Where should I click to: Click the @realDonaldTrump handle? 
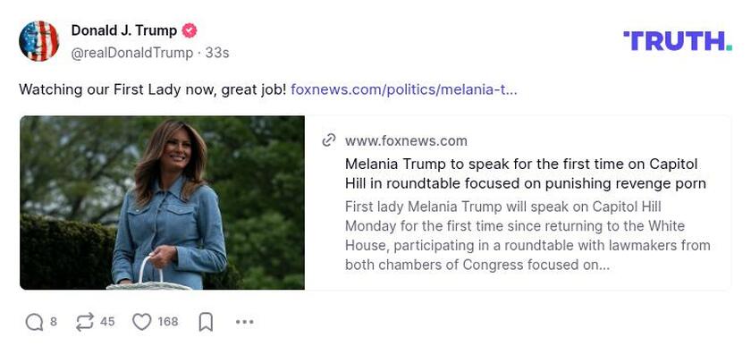(x=131, y=53)
